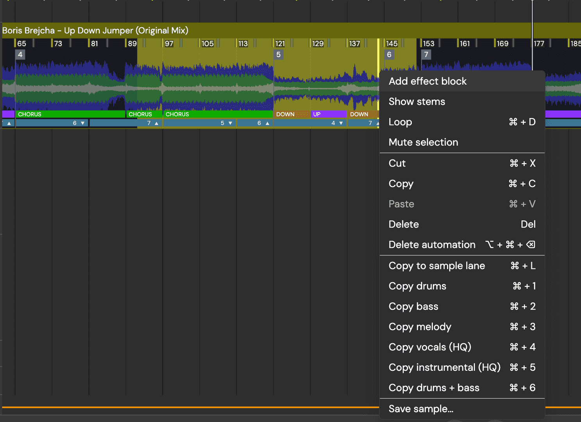
Task: Jump to bar 169 marker
Action: point(502,43)
